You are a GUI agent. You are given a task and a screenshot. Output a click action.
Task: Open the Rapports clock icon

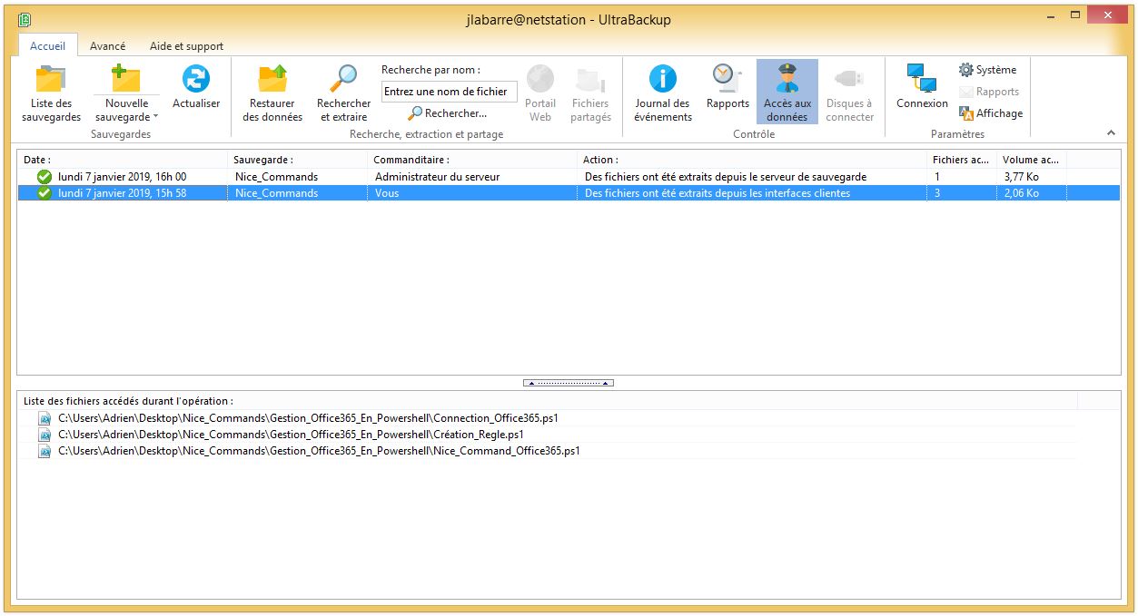[x=727, y=81]
